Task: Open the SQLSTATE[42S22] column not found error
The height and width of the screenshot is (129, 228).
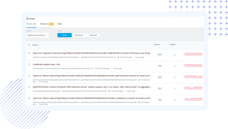Action: [x=92, y=87]
